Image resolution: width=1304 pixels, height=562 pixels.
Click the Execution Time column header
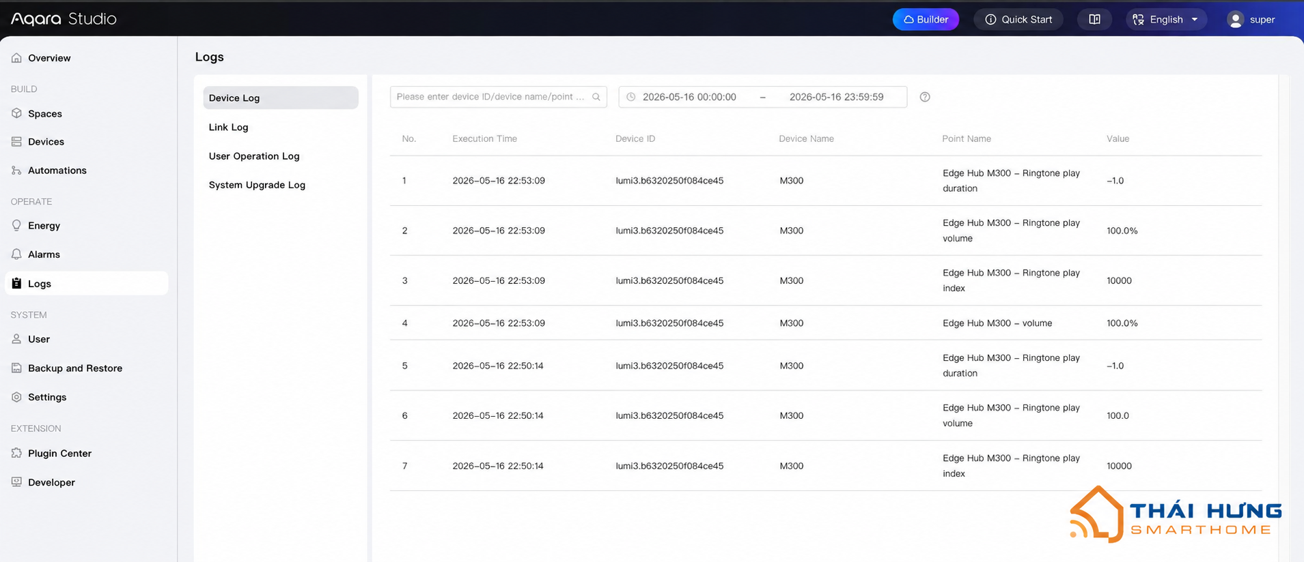484,138
